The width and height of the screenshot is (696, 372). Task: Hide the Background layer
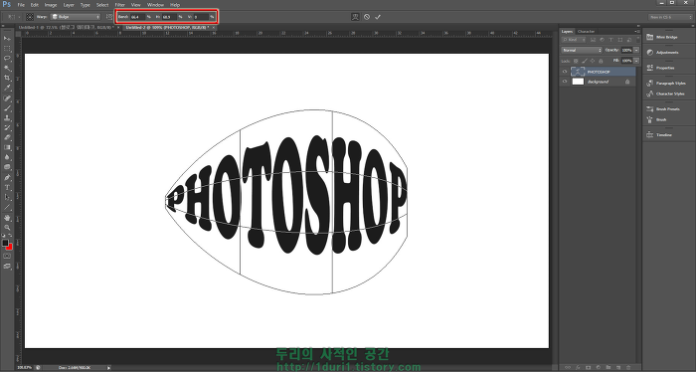point(565,82)
